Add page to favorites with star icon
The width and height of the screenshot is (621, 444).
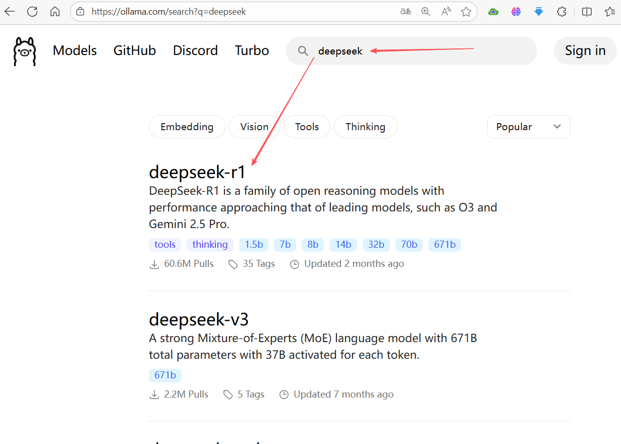[466, 12]
